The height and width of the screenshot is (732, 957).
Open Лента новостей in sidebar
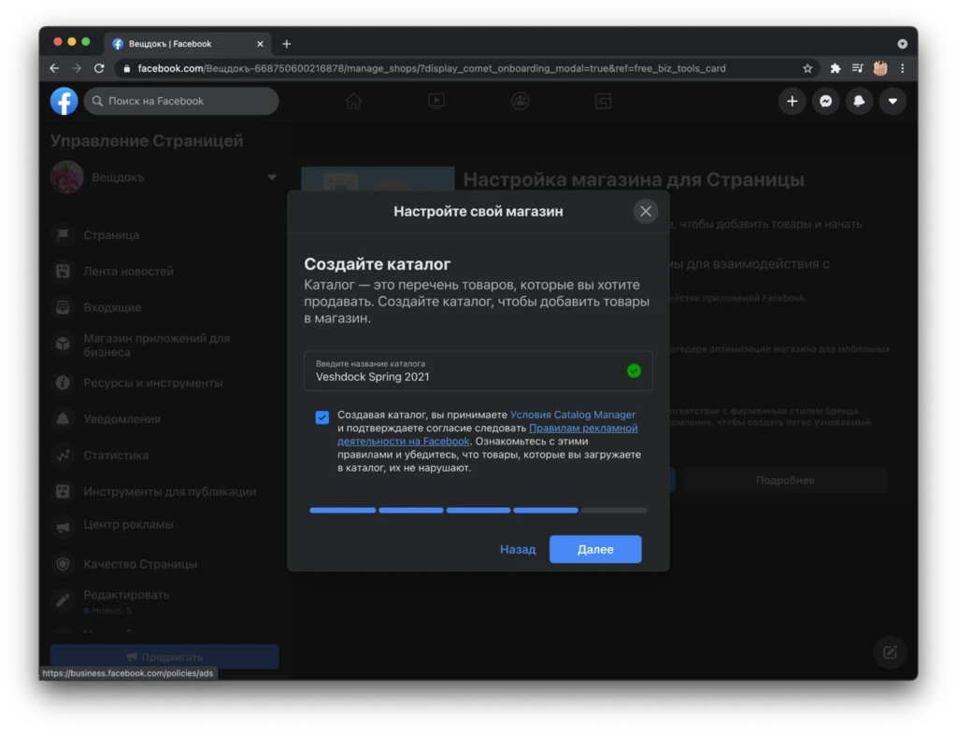(128, 272)
